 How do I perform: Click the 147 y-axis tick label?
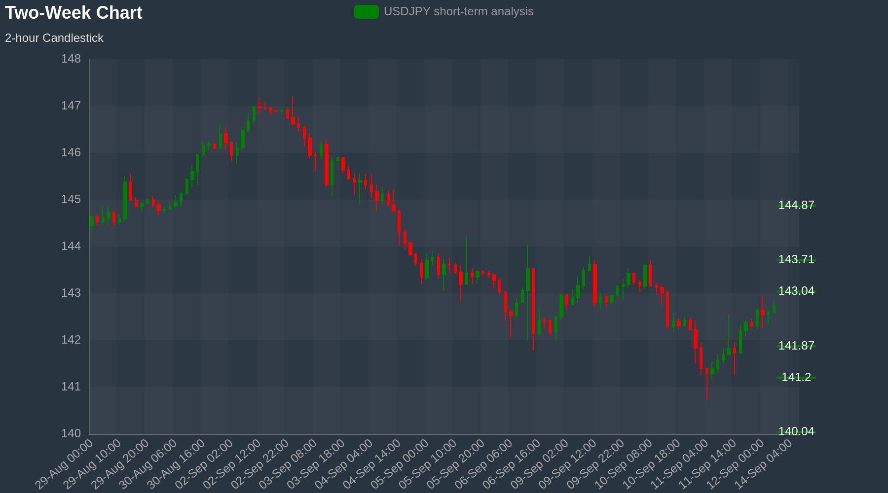click(71, 106)
